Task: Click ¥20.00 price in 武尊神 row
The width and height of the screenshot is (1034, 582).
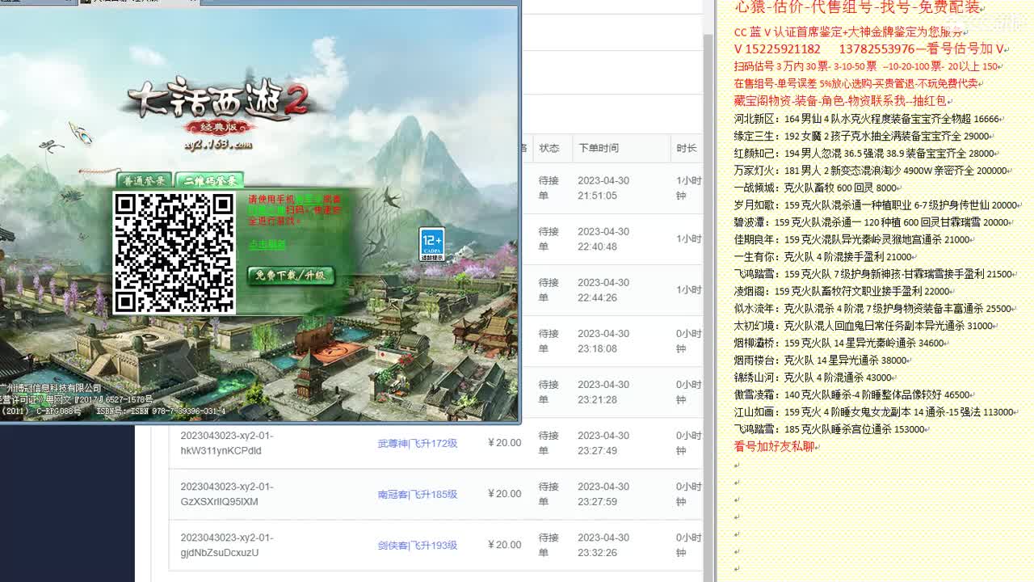Action: 505,443
